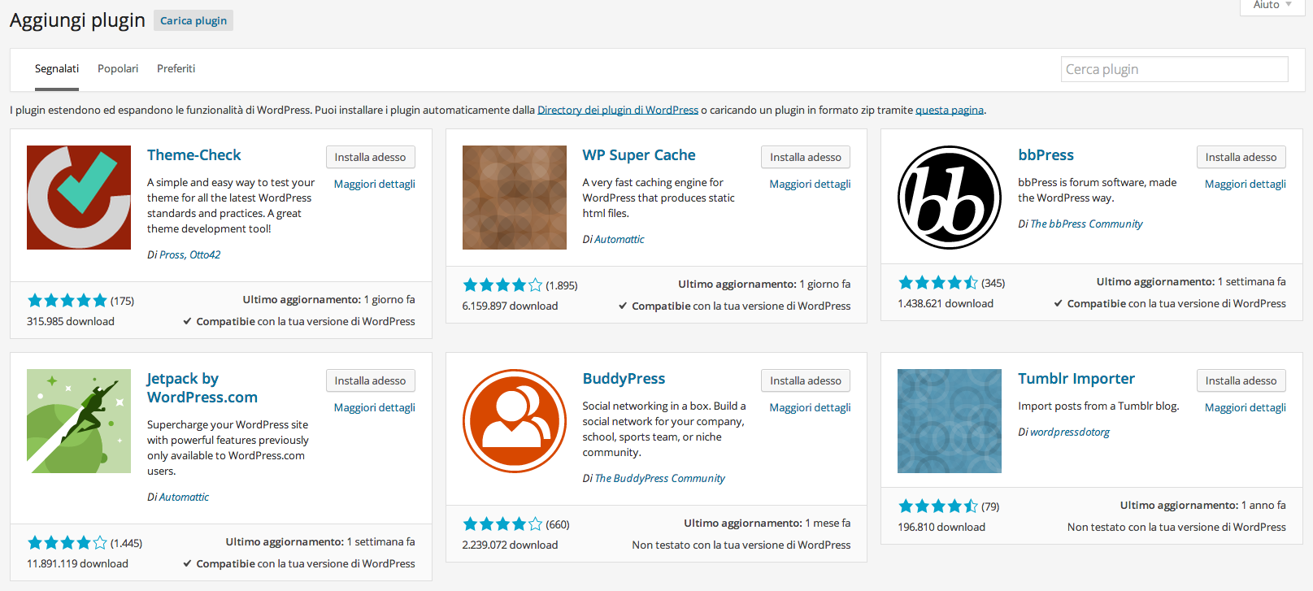1313x591 pixels.
Task: Open Maggiori dettagli for BuddyPress
Action: point(811,408)
